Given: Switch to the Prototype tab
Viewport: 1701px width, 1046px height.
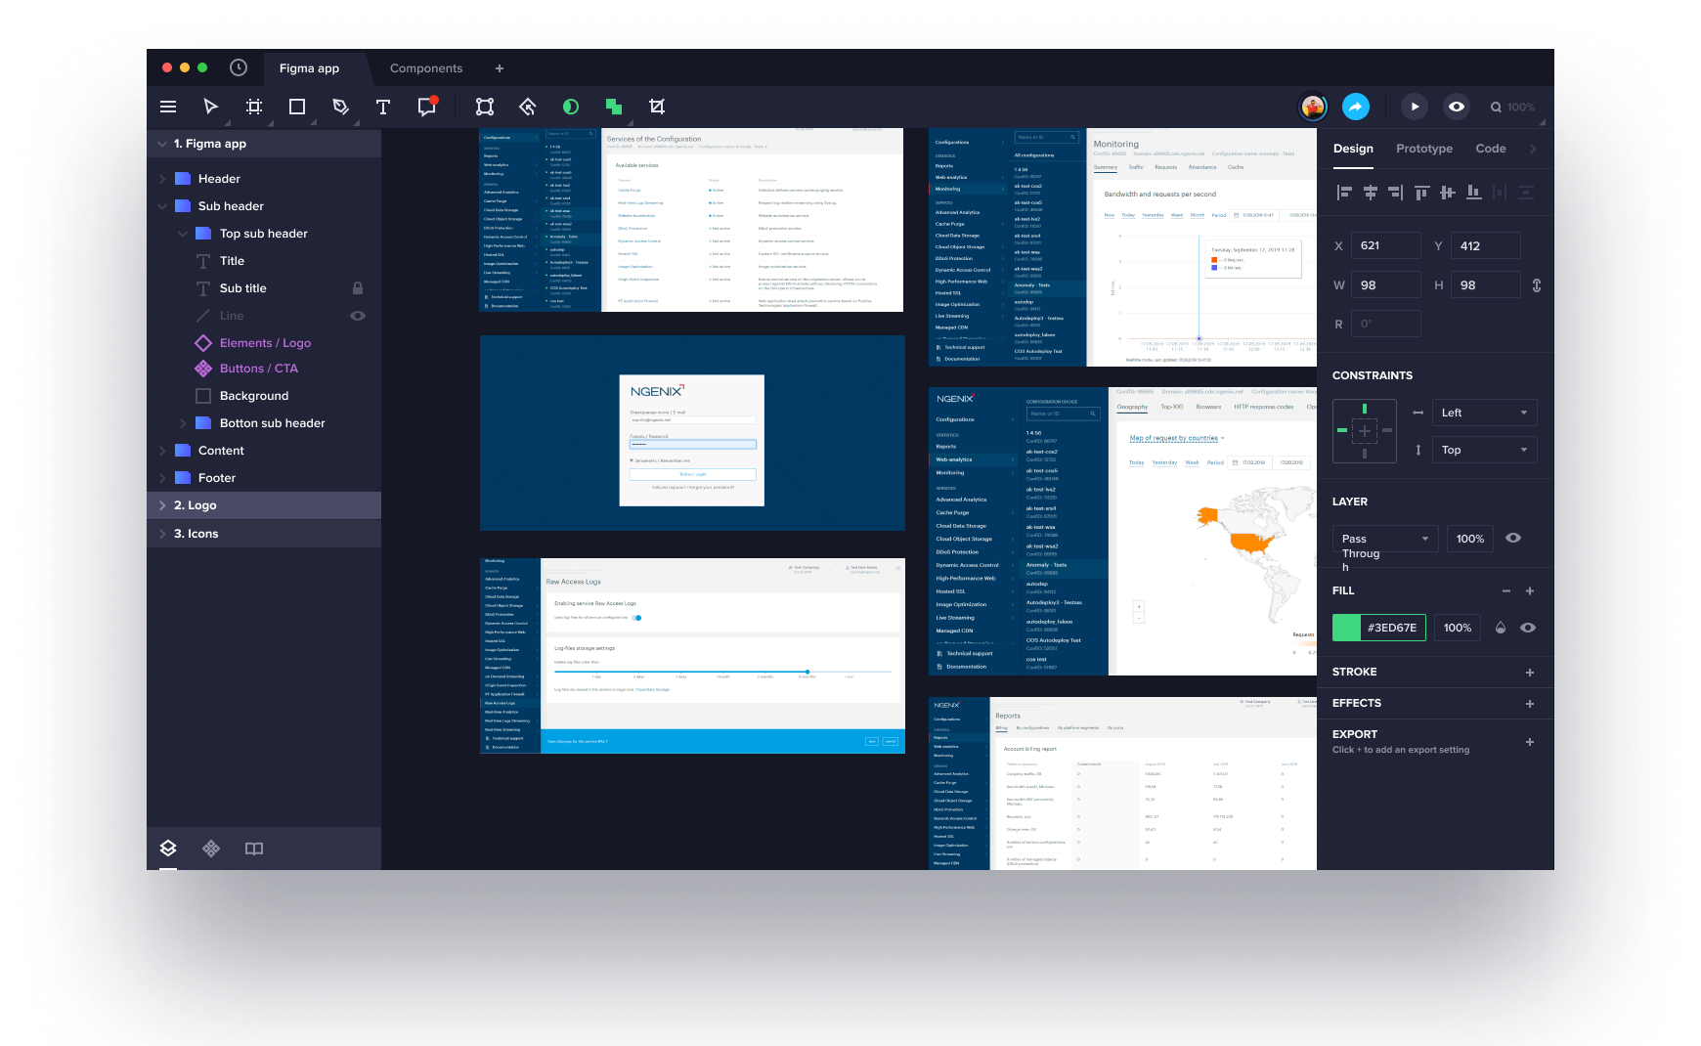Looking at the screenshot, I should click(x=1423, y=148).
